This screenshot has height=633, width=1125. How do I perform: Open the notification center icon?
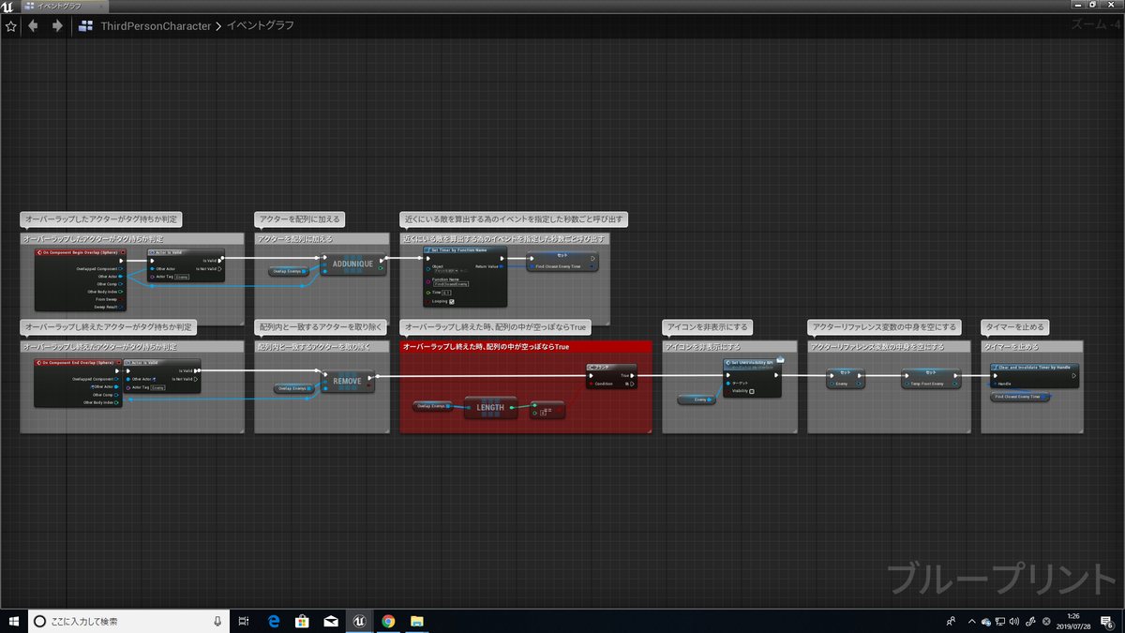pyautogui.click(x=1108, y=621)
